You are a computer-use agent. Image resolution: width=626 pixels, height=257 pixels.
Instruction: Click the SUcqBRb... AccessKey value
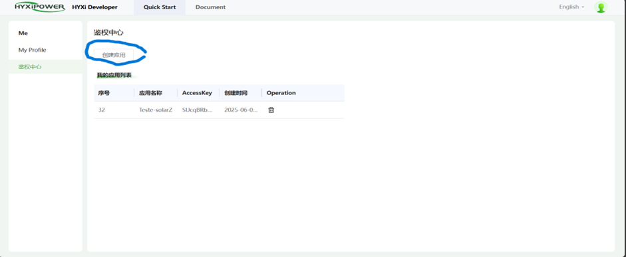[197, 110]
